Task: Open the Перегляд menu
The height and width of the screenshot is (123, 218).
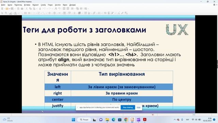Action: click(18, 5)
